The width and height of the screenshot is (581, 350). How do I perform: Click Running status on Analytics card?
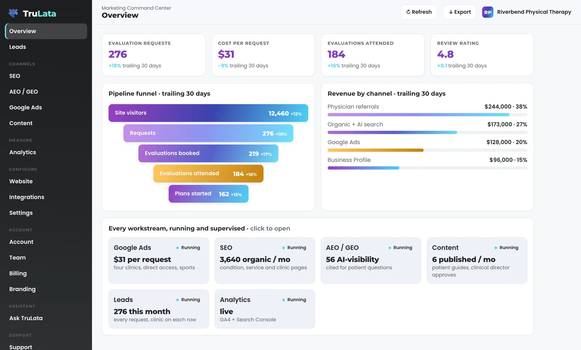pyautogui.click(x=294, y=300)
